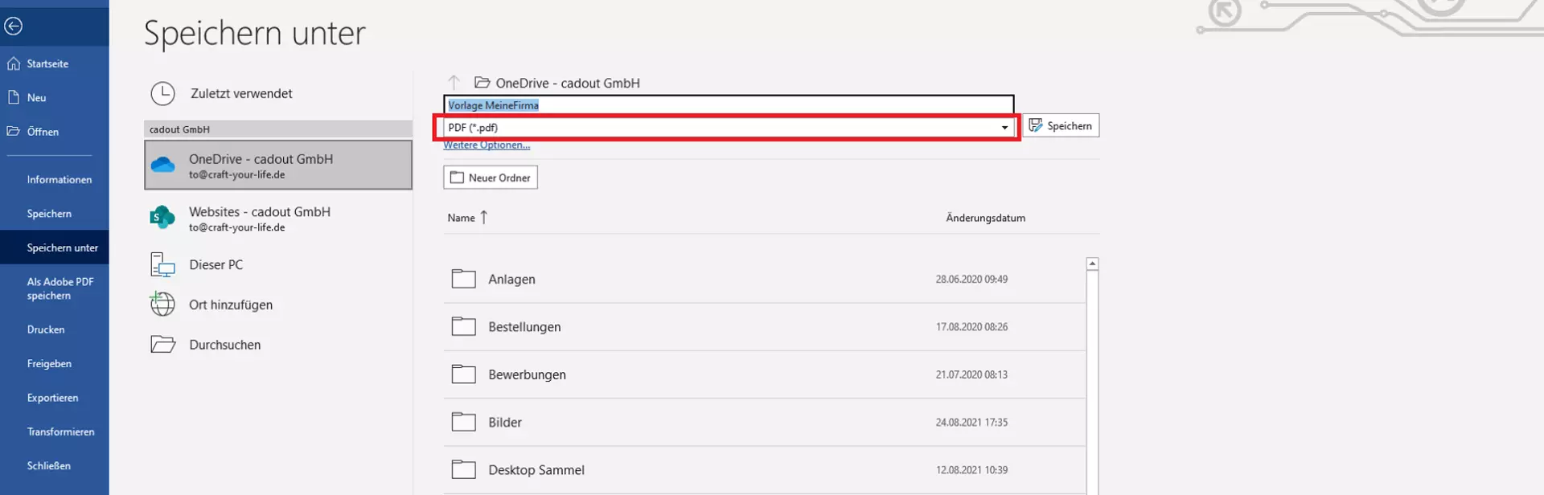This screenshot has width=1544, height=495.
Task: Select Speichern unter sidebar item
Action: point(54,247)
